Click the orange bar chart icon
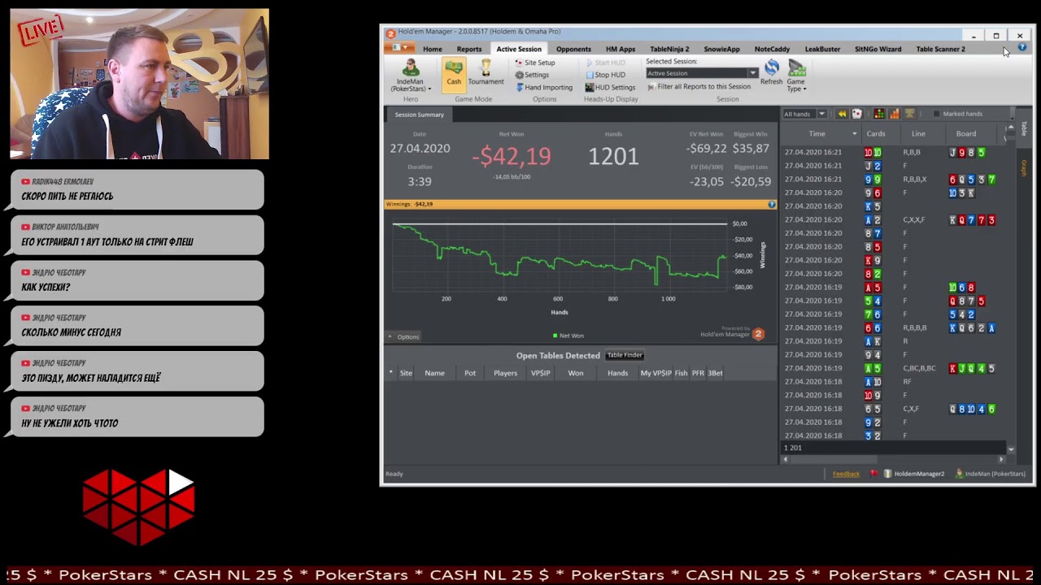 (x=895, y=114)
